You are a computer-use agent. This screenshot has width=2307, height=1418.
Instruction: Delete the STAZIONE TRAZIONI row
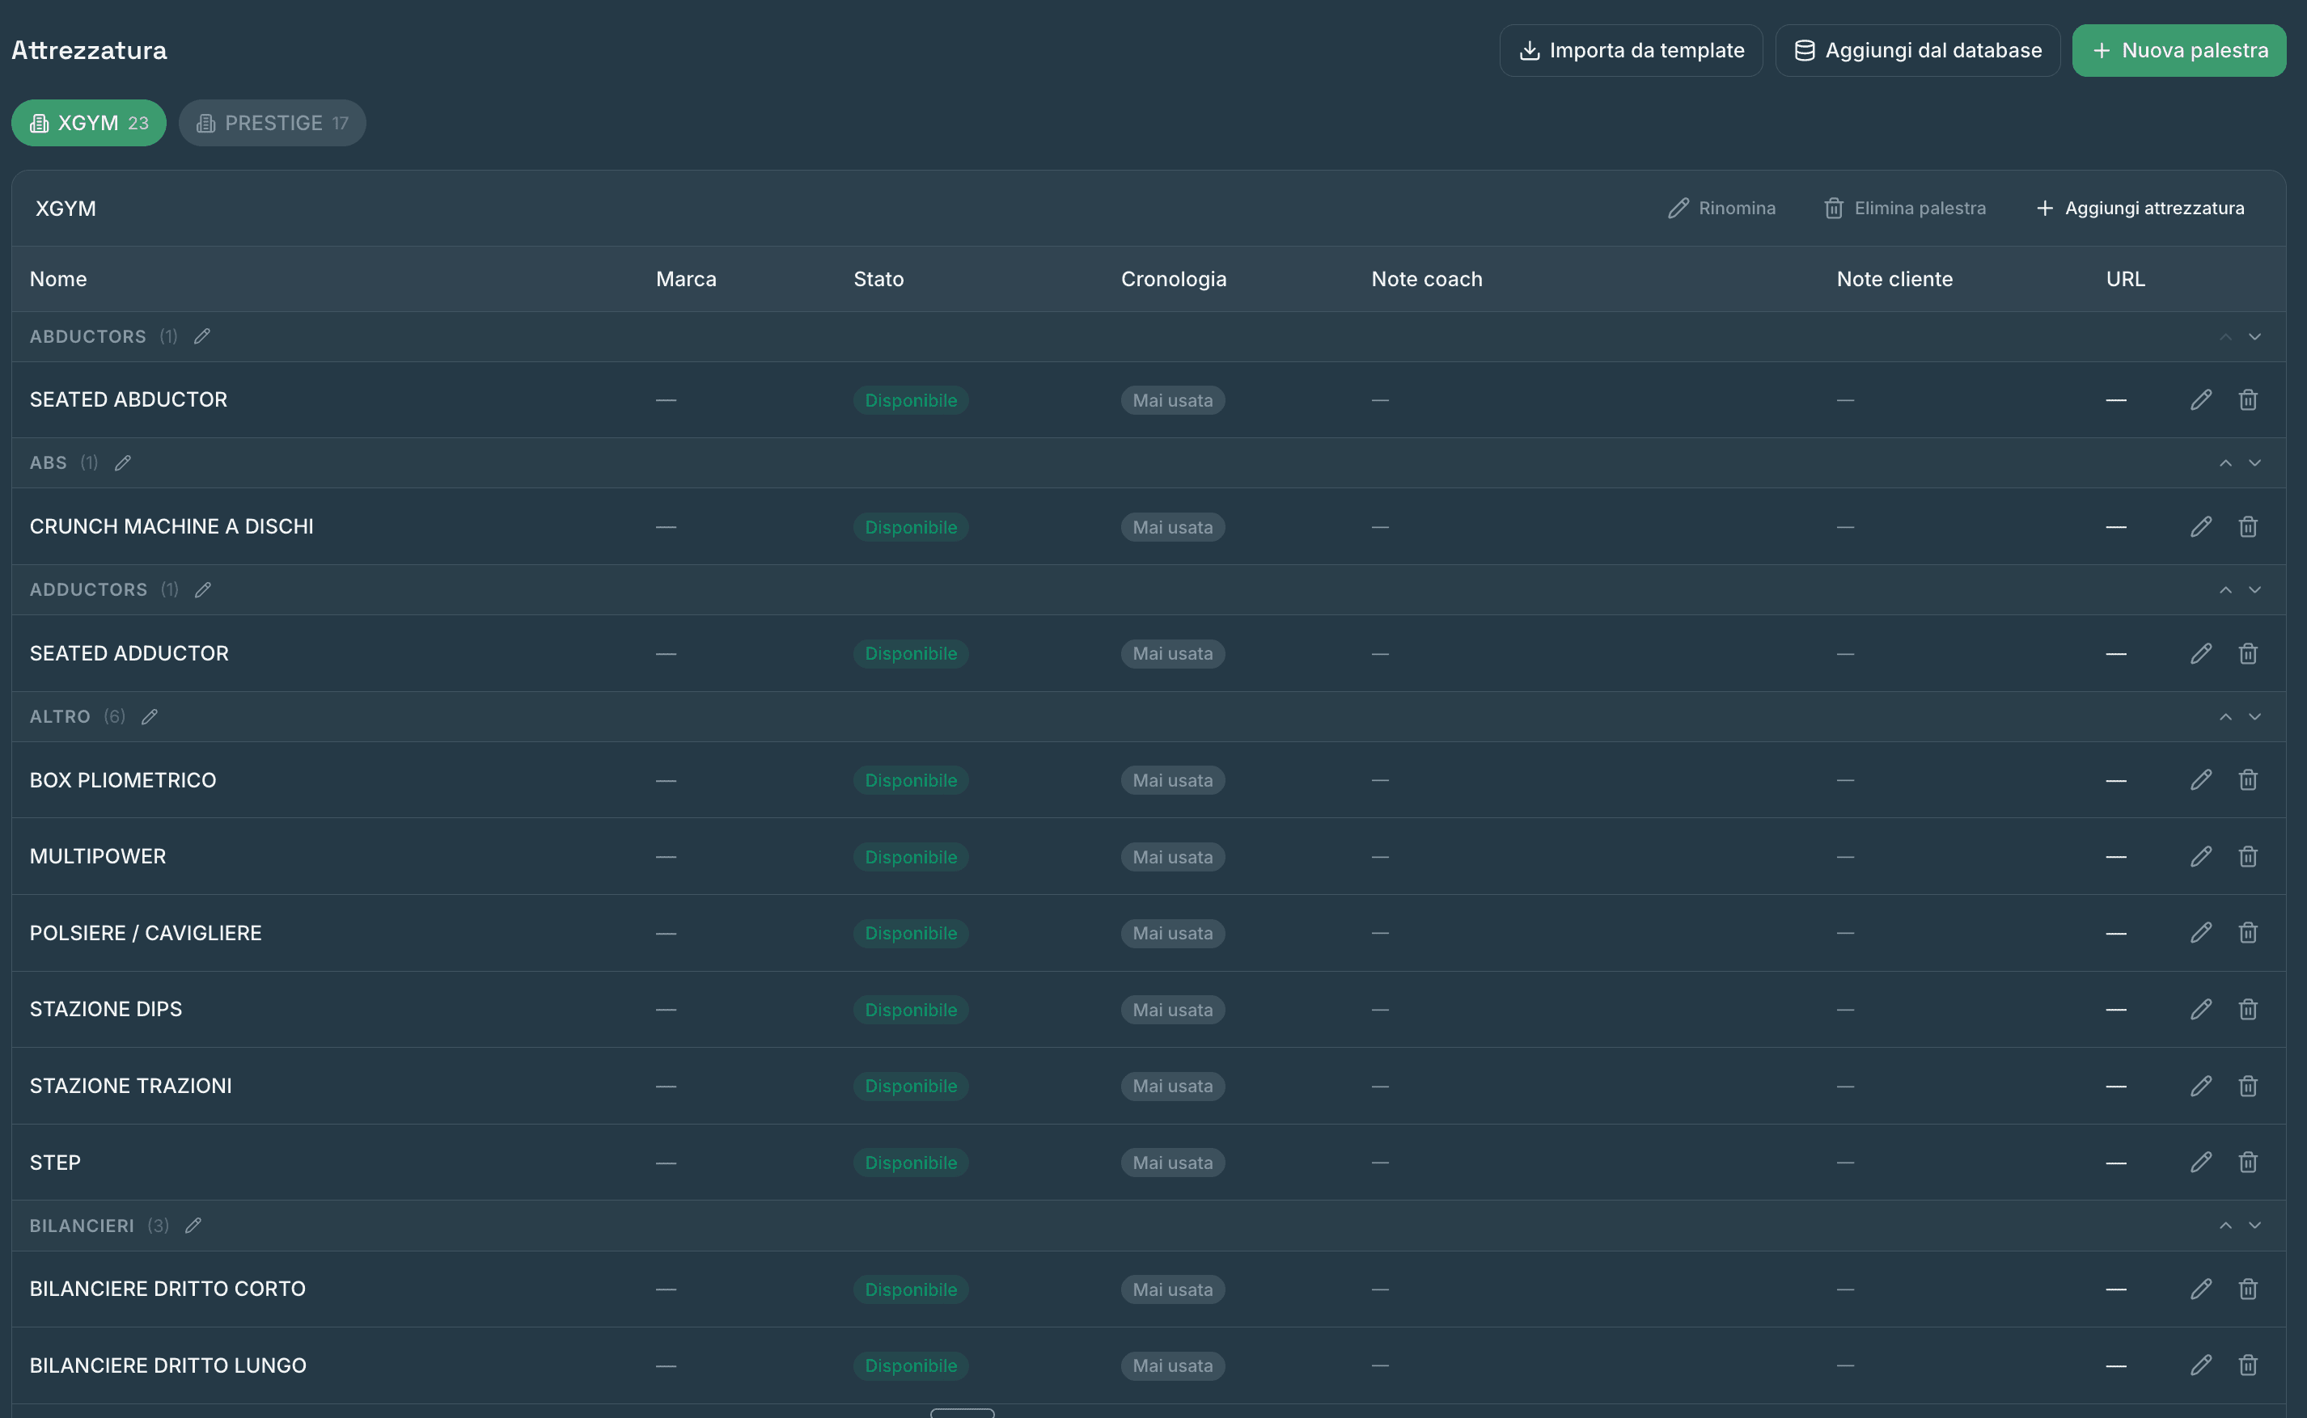[2248, 1086]
